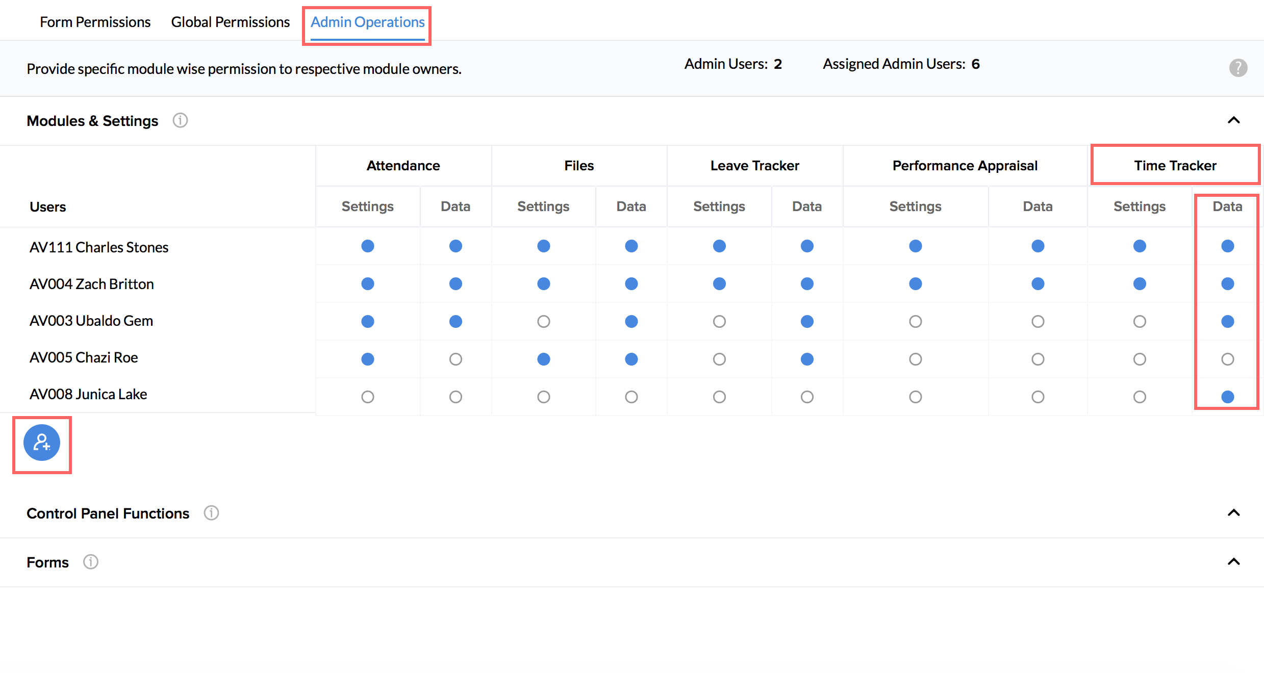This screenshot has height=673, width=1264.
Task: Click the Time Tracker column header
Action: coord(1175,166)
